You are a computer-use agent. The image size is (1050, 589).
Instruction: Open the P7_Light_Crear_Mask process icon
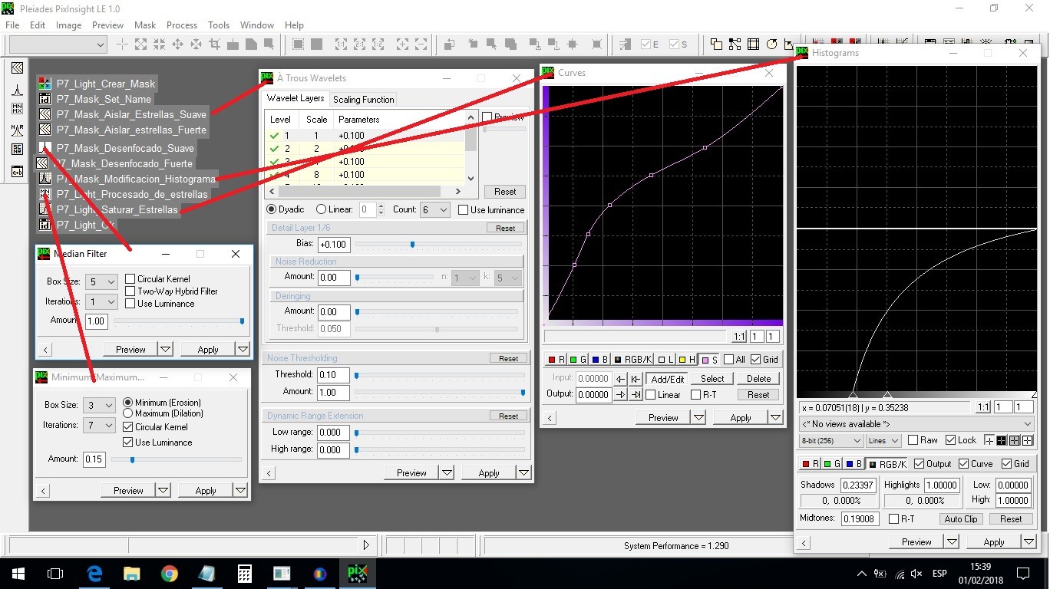pyautogui.click(x=45, y=84)
